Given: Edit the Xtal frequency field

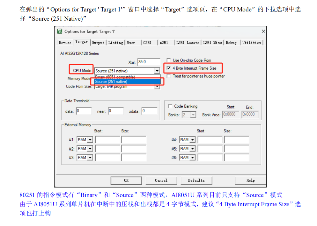Looking at the screenshot, I should pyautogui.click(x=149, y=62).
